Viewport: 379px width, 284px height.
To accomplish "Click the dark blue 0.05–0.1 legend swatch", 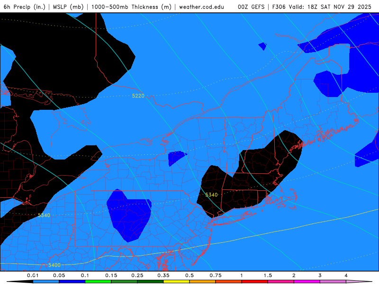I will click(72, 282).
